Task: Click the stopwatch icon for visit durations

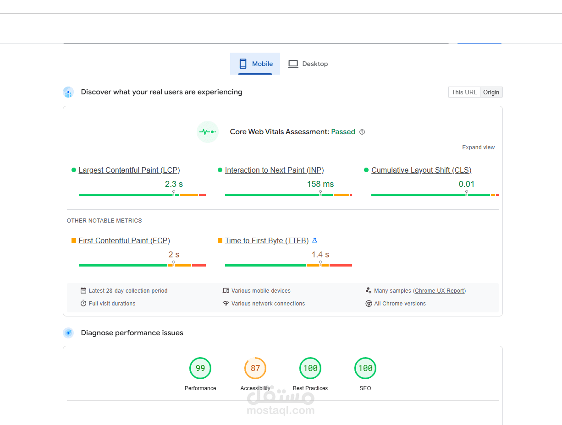Action: pyautogui.click(x=83, y=304)
